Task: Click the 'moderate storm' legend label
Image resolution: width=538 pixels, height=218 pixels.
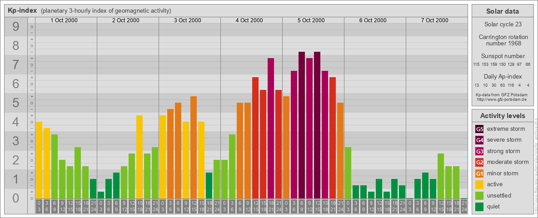Action: pos(508,162)
